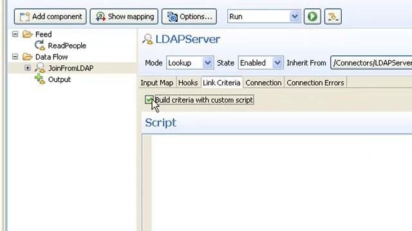Click the Script section heading
The height and width of the screenshot is (231, 412).
tap(160, 123)
